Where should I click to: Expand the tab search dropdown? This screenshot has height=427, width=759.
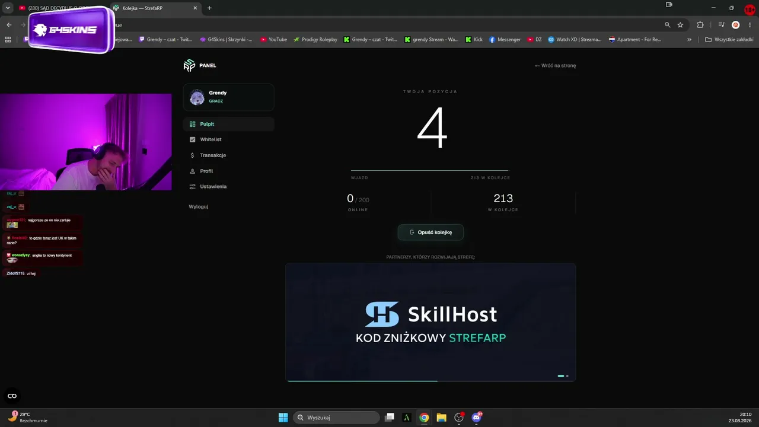point(8,8)
